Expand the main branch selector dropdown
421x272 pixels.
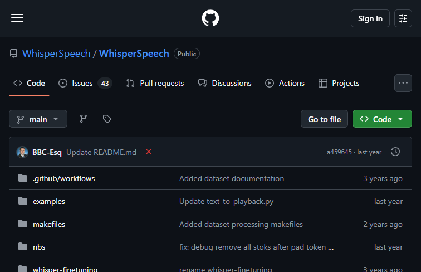(38, 119)
